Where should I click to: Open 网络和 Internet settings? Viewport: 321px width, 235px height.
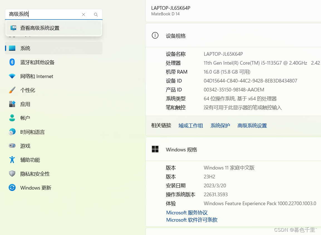tap(54, 76)
